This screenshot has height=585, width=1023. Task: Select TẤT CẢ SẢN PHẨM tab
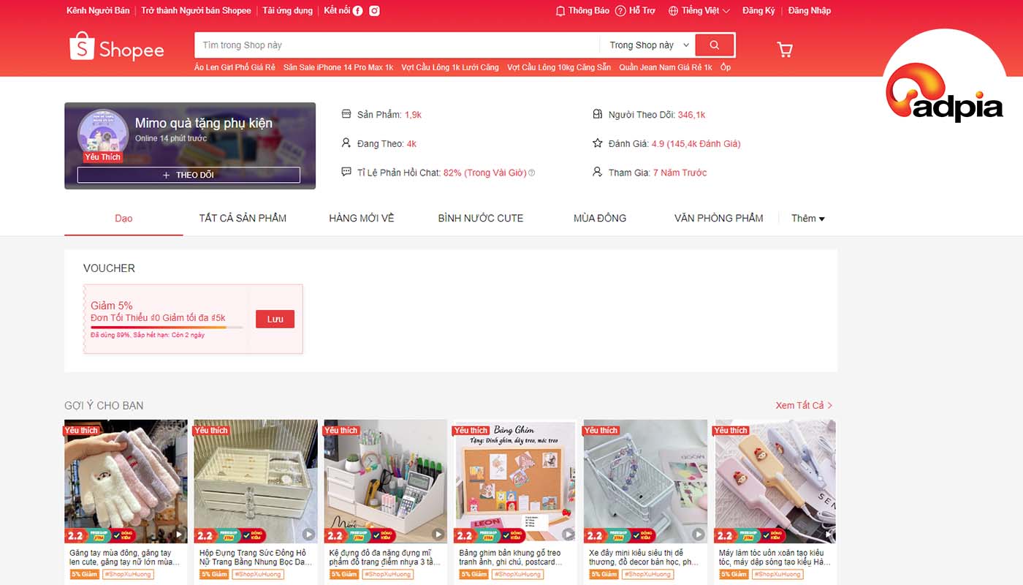click(x=243, y=218)
